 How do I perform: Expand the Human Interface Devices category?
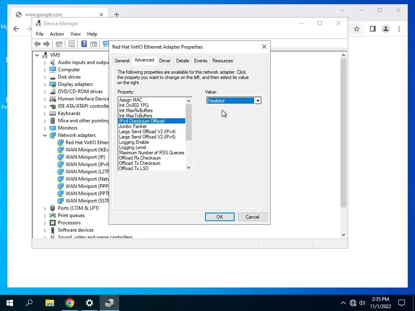[45, 99]
